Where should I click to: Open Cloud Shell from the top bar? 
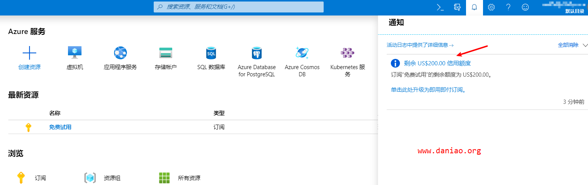440,7
